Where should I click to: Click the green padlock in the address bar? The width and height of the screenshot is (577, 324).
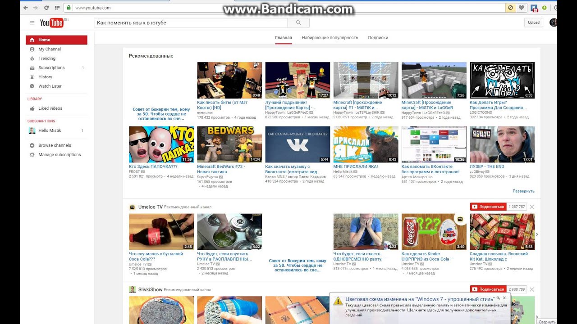point(69,8)
